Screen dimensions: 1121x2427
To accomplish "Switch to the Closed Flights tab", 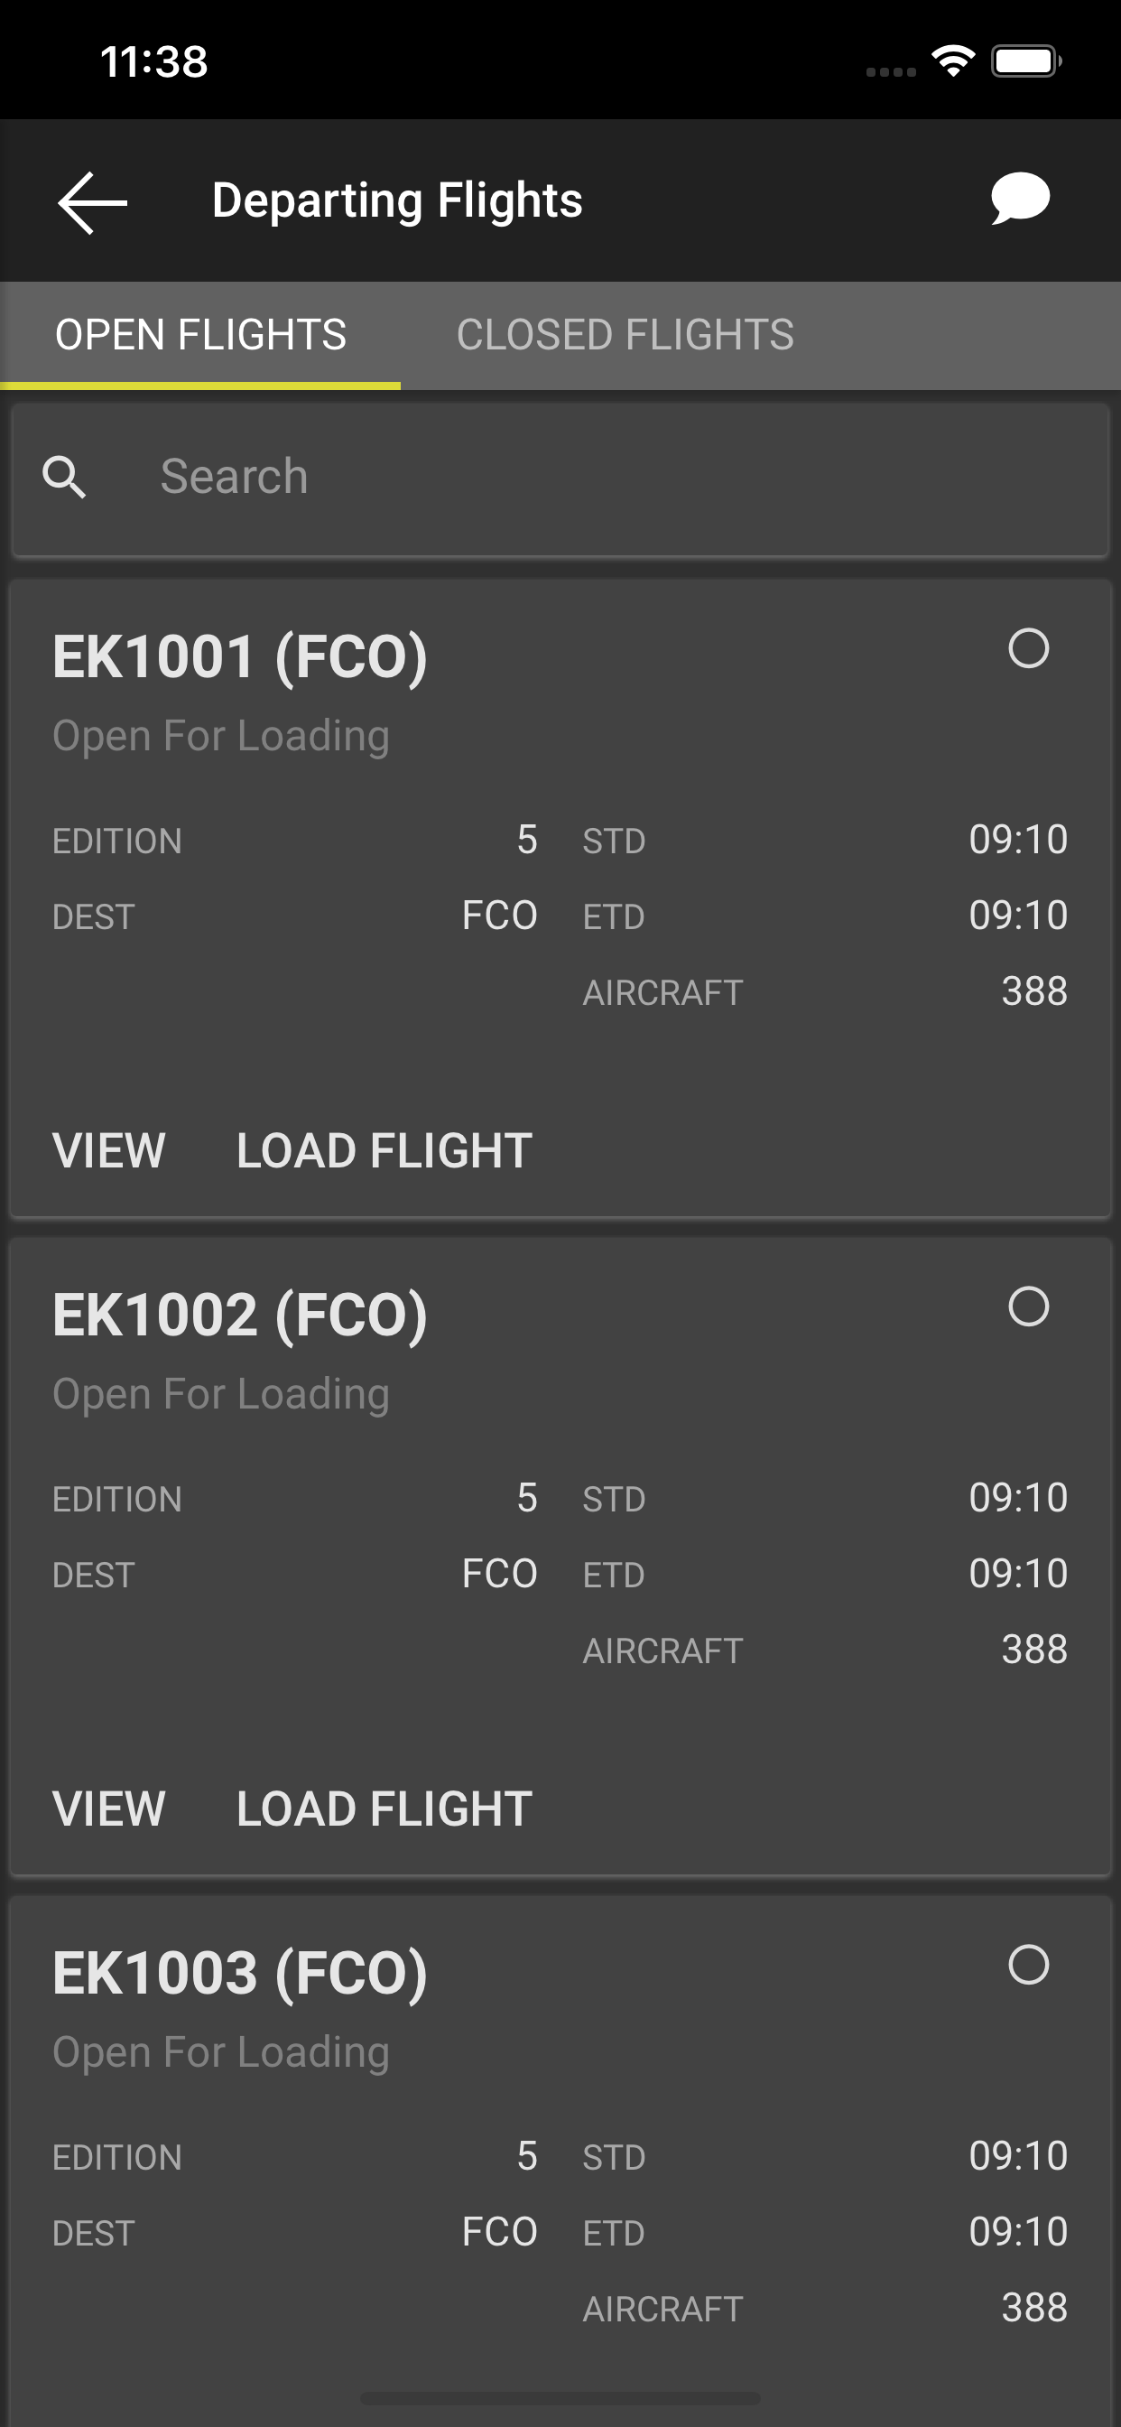I will (625, 335).
